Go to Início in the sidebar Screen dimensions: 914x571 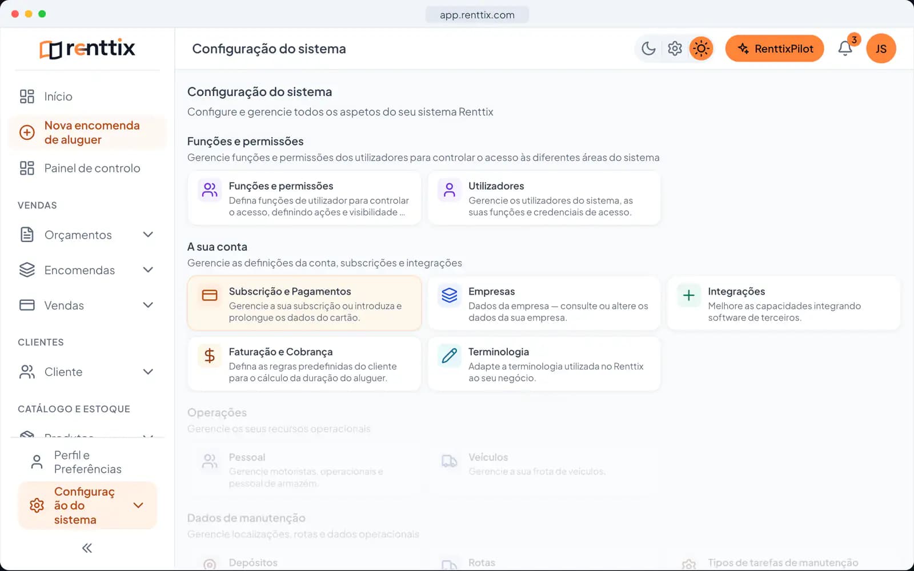pyautogui.click(x=87, y=96)
